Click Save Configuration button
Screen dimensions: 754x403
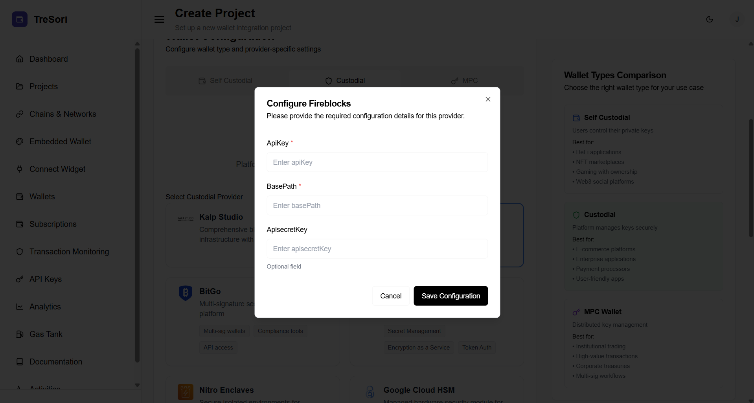click(451, 296)
